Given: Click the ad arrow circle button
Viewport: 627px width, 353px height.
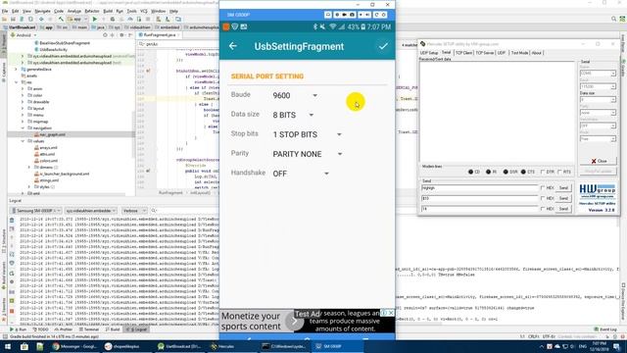Looking at the screenshot, I should point(294,321).
